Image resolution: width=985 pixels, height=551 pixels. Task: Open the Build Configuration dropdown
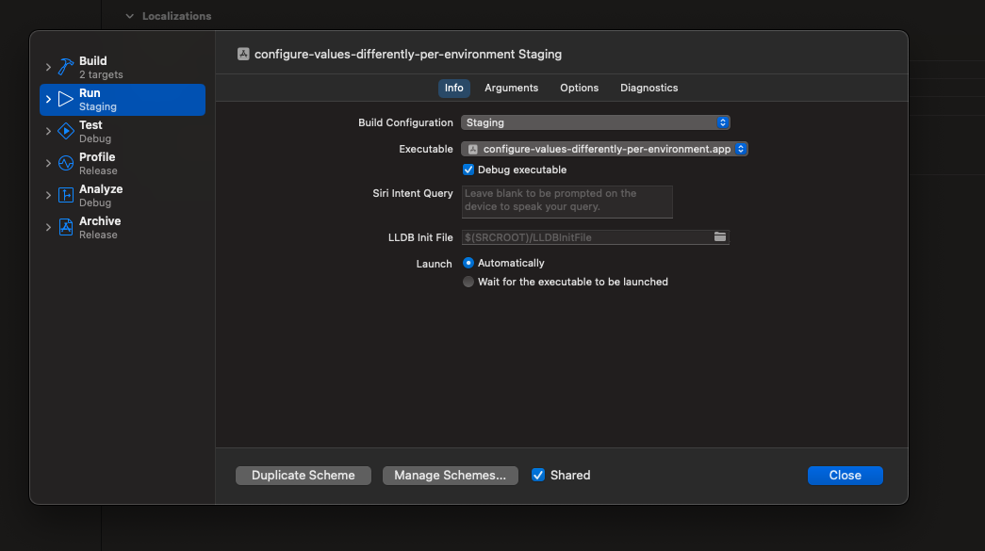595,122
